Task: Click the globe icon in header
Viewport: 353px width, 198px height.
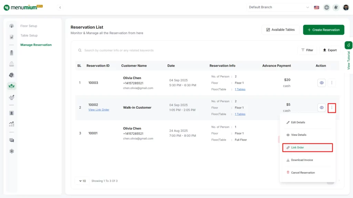Action: (x=327, y=8)
